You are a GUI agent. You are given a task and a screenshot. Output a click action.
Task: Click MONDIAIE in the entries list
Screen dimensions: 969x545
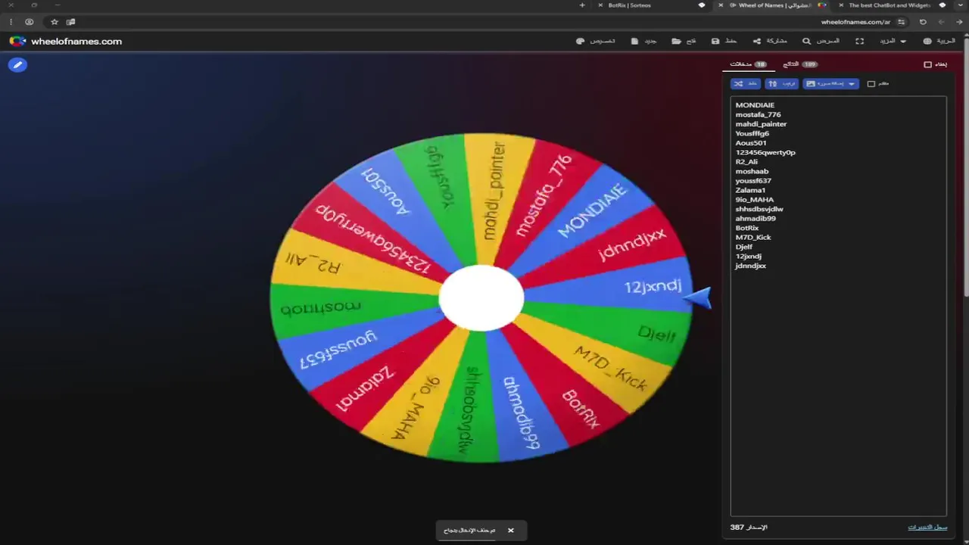pos(755,105)
